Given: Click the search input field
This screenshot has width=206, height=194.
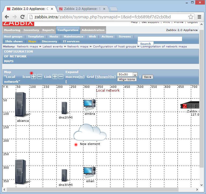Looking at the screenshot, I should pyautogui.click(x=160, y=39).
